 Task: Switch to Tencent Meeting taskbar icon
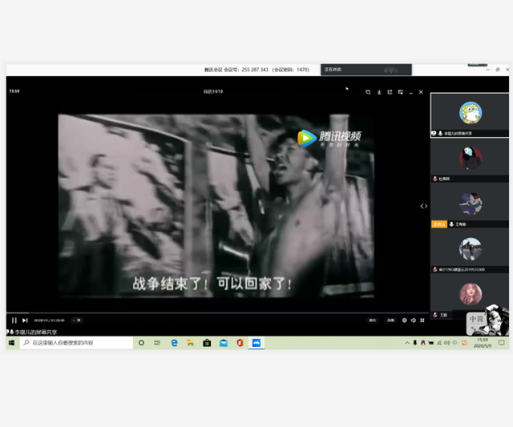[x=256, y=343]
